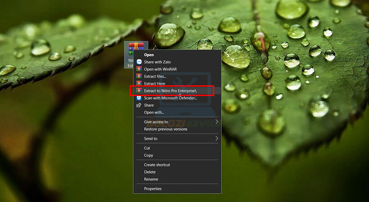
Task: Choose Open with... entry
Action: tap(177, 112)
